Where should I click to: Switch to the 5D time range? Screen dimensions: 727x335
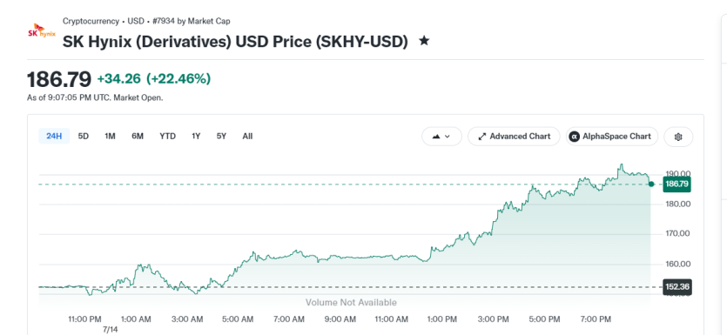pos(84,137)
